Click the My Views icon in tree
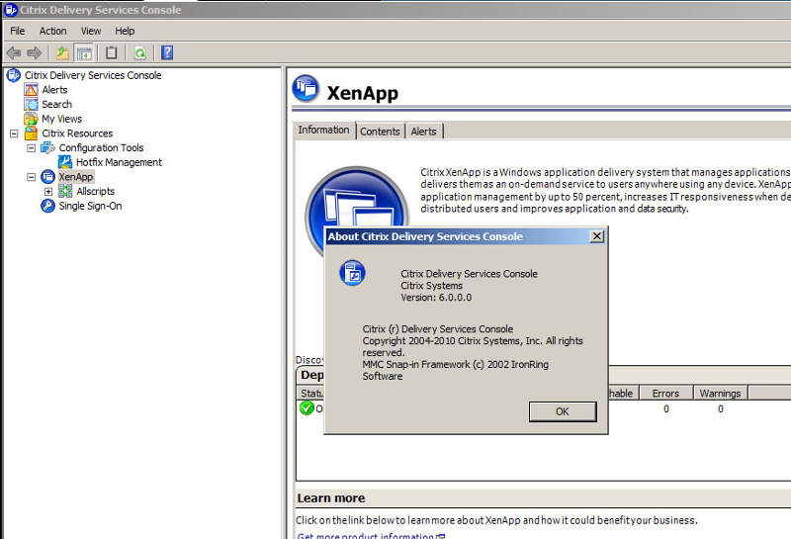The height and width of the screenshot is (539, 791). pyautogui.click(x=31, y=119)
